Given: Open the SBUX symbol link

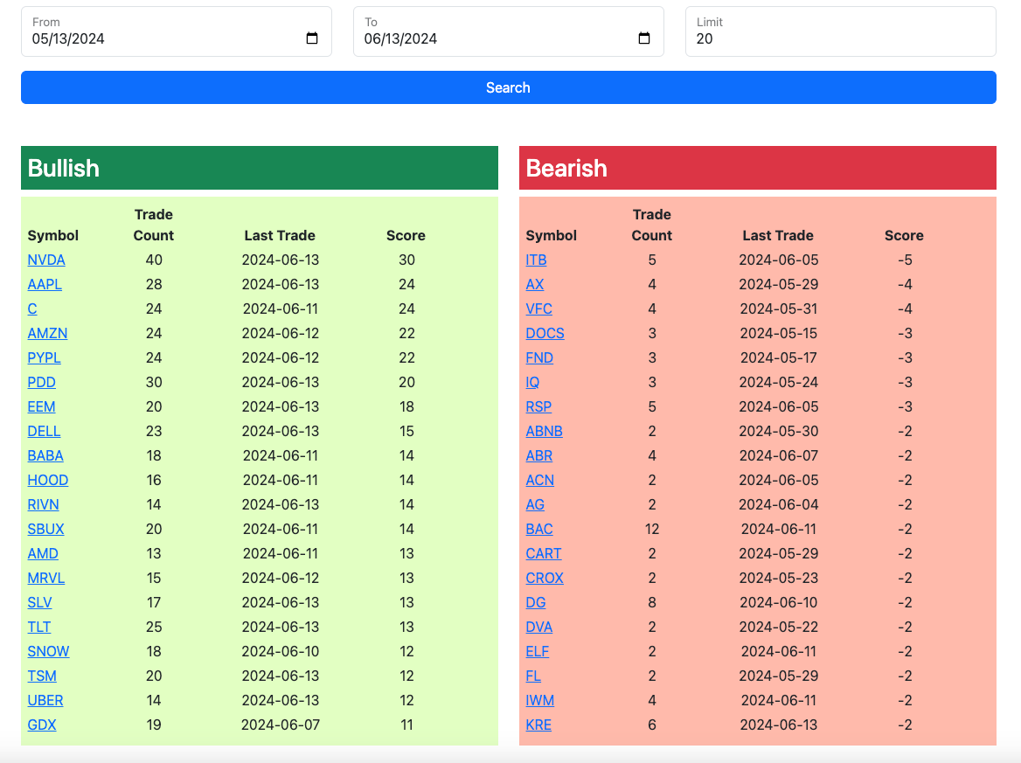Looking at the screenshot, I should pyautogui.click(x=45, y=530).
